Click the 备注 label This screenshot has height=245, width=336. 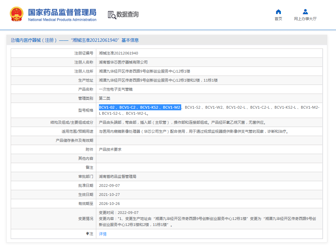[89, 167]
